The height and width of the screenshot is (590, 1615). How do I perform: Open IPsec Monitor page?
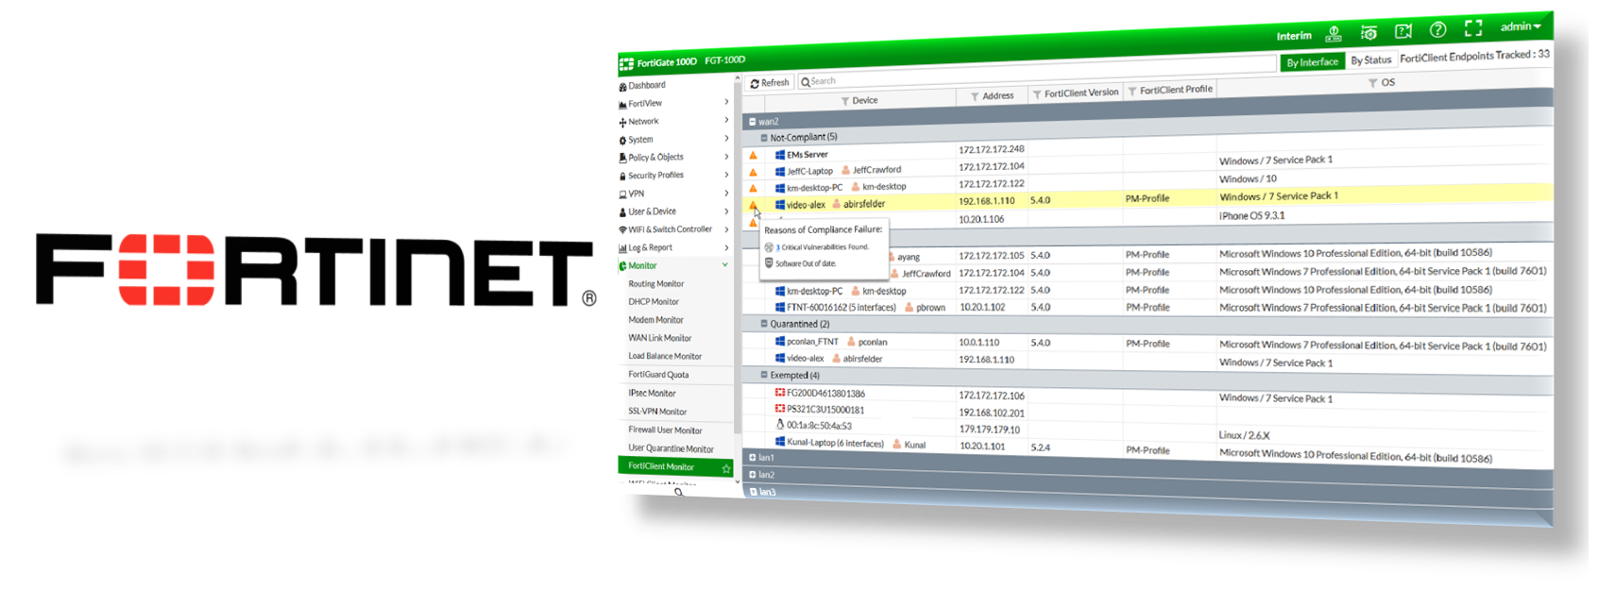click(x=652, y=394)
